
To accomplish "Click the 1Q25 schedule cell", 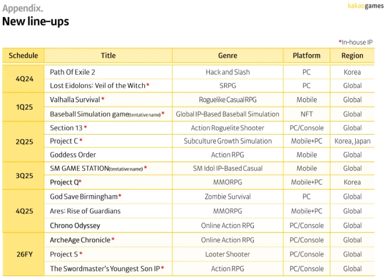I will point(24,107).
